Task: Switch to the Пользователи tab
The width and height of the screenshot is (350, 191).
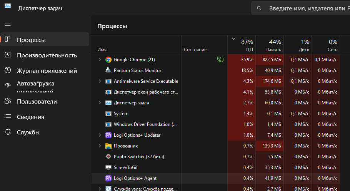Action: (x=45, y=101)
